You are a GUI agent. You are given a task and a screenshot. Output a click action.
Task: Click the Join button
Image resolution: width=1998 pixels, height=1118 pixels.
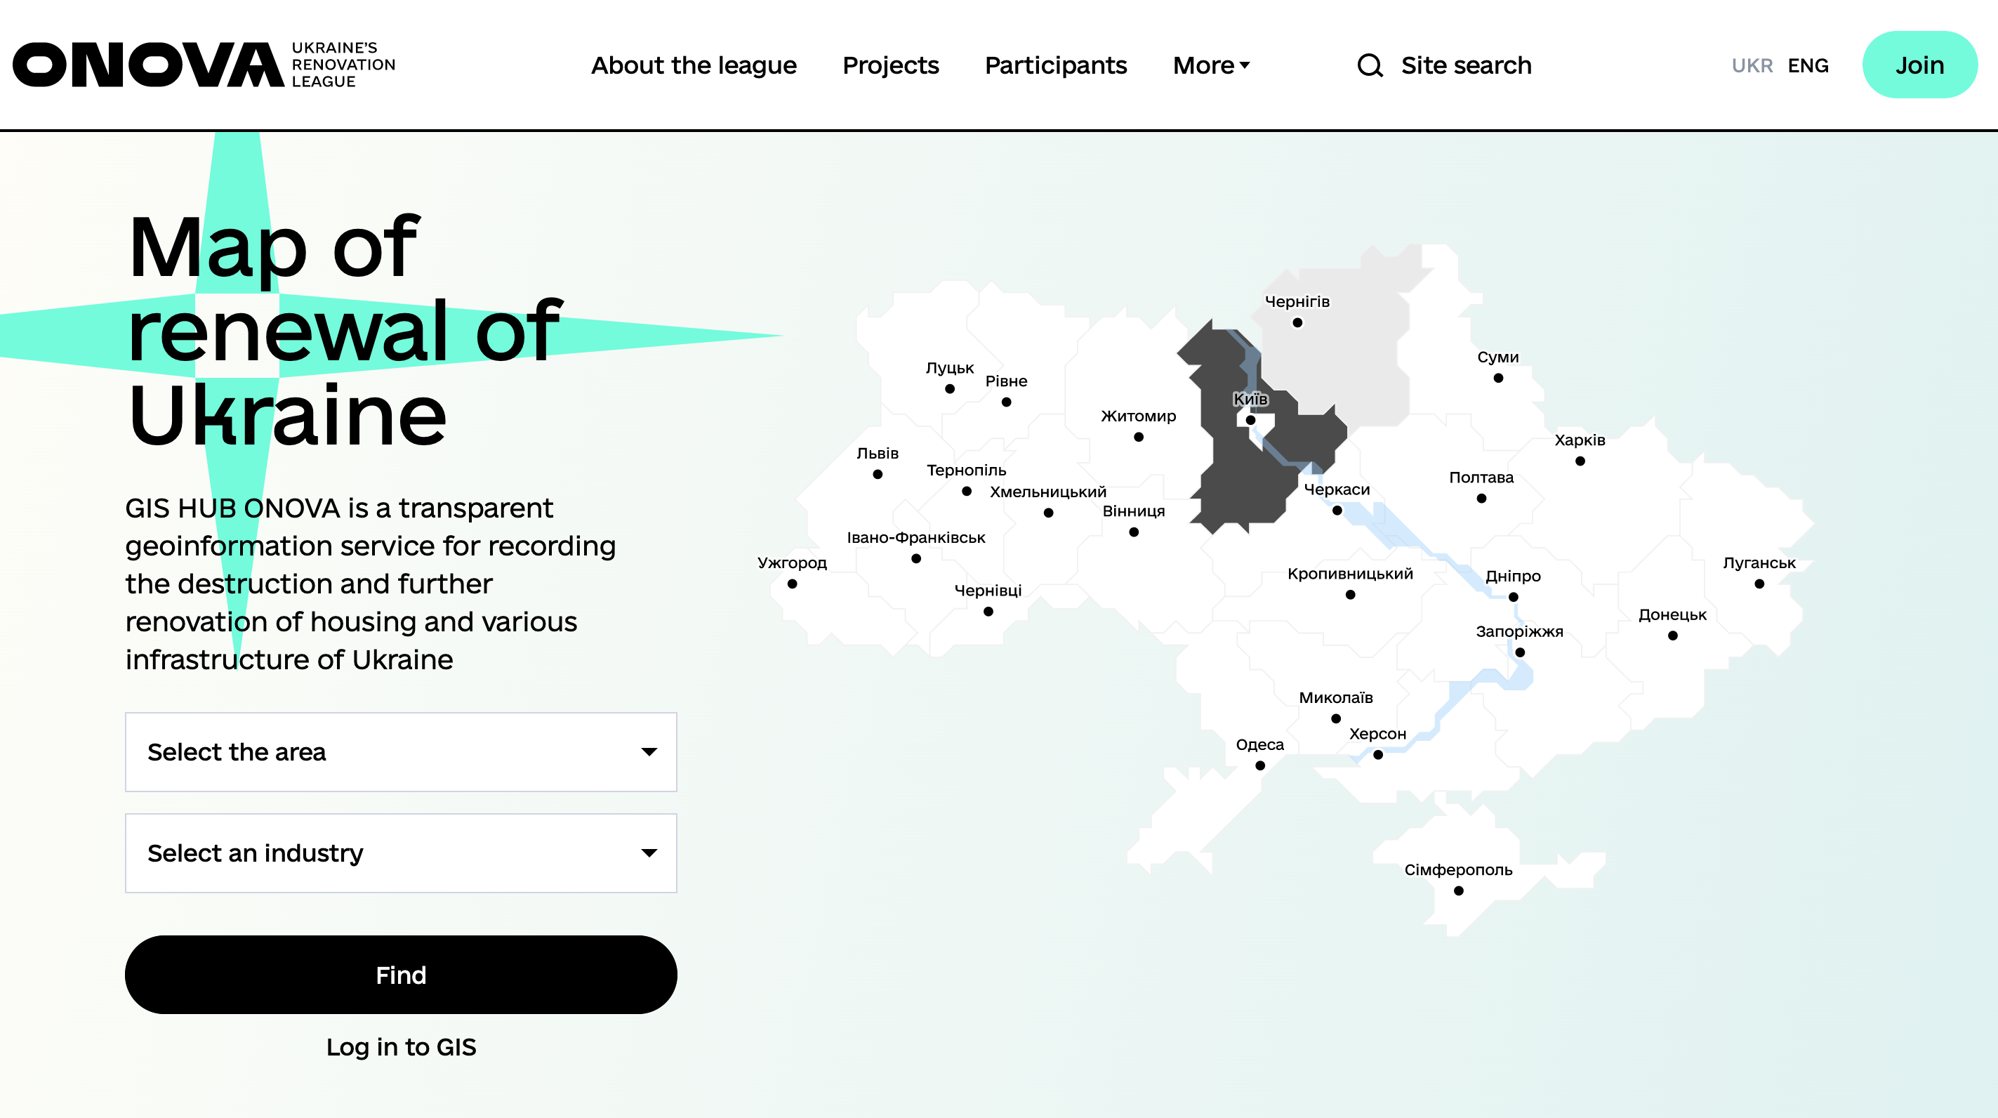(1919, 65)
